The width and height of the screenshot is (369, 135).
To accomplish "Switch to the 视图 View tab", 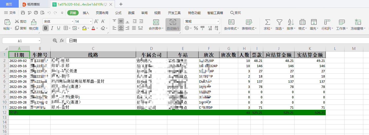I will click(x=157, y=13).
